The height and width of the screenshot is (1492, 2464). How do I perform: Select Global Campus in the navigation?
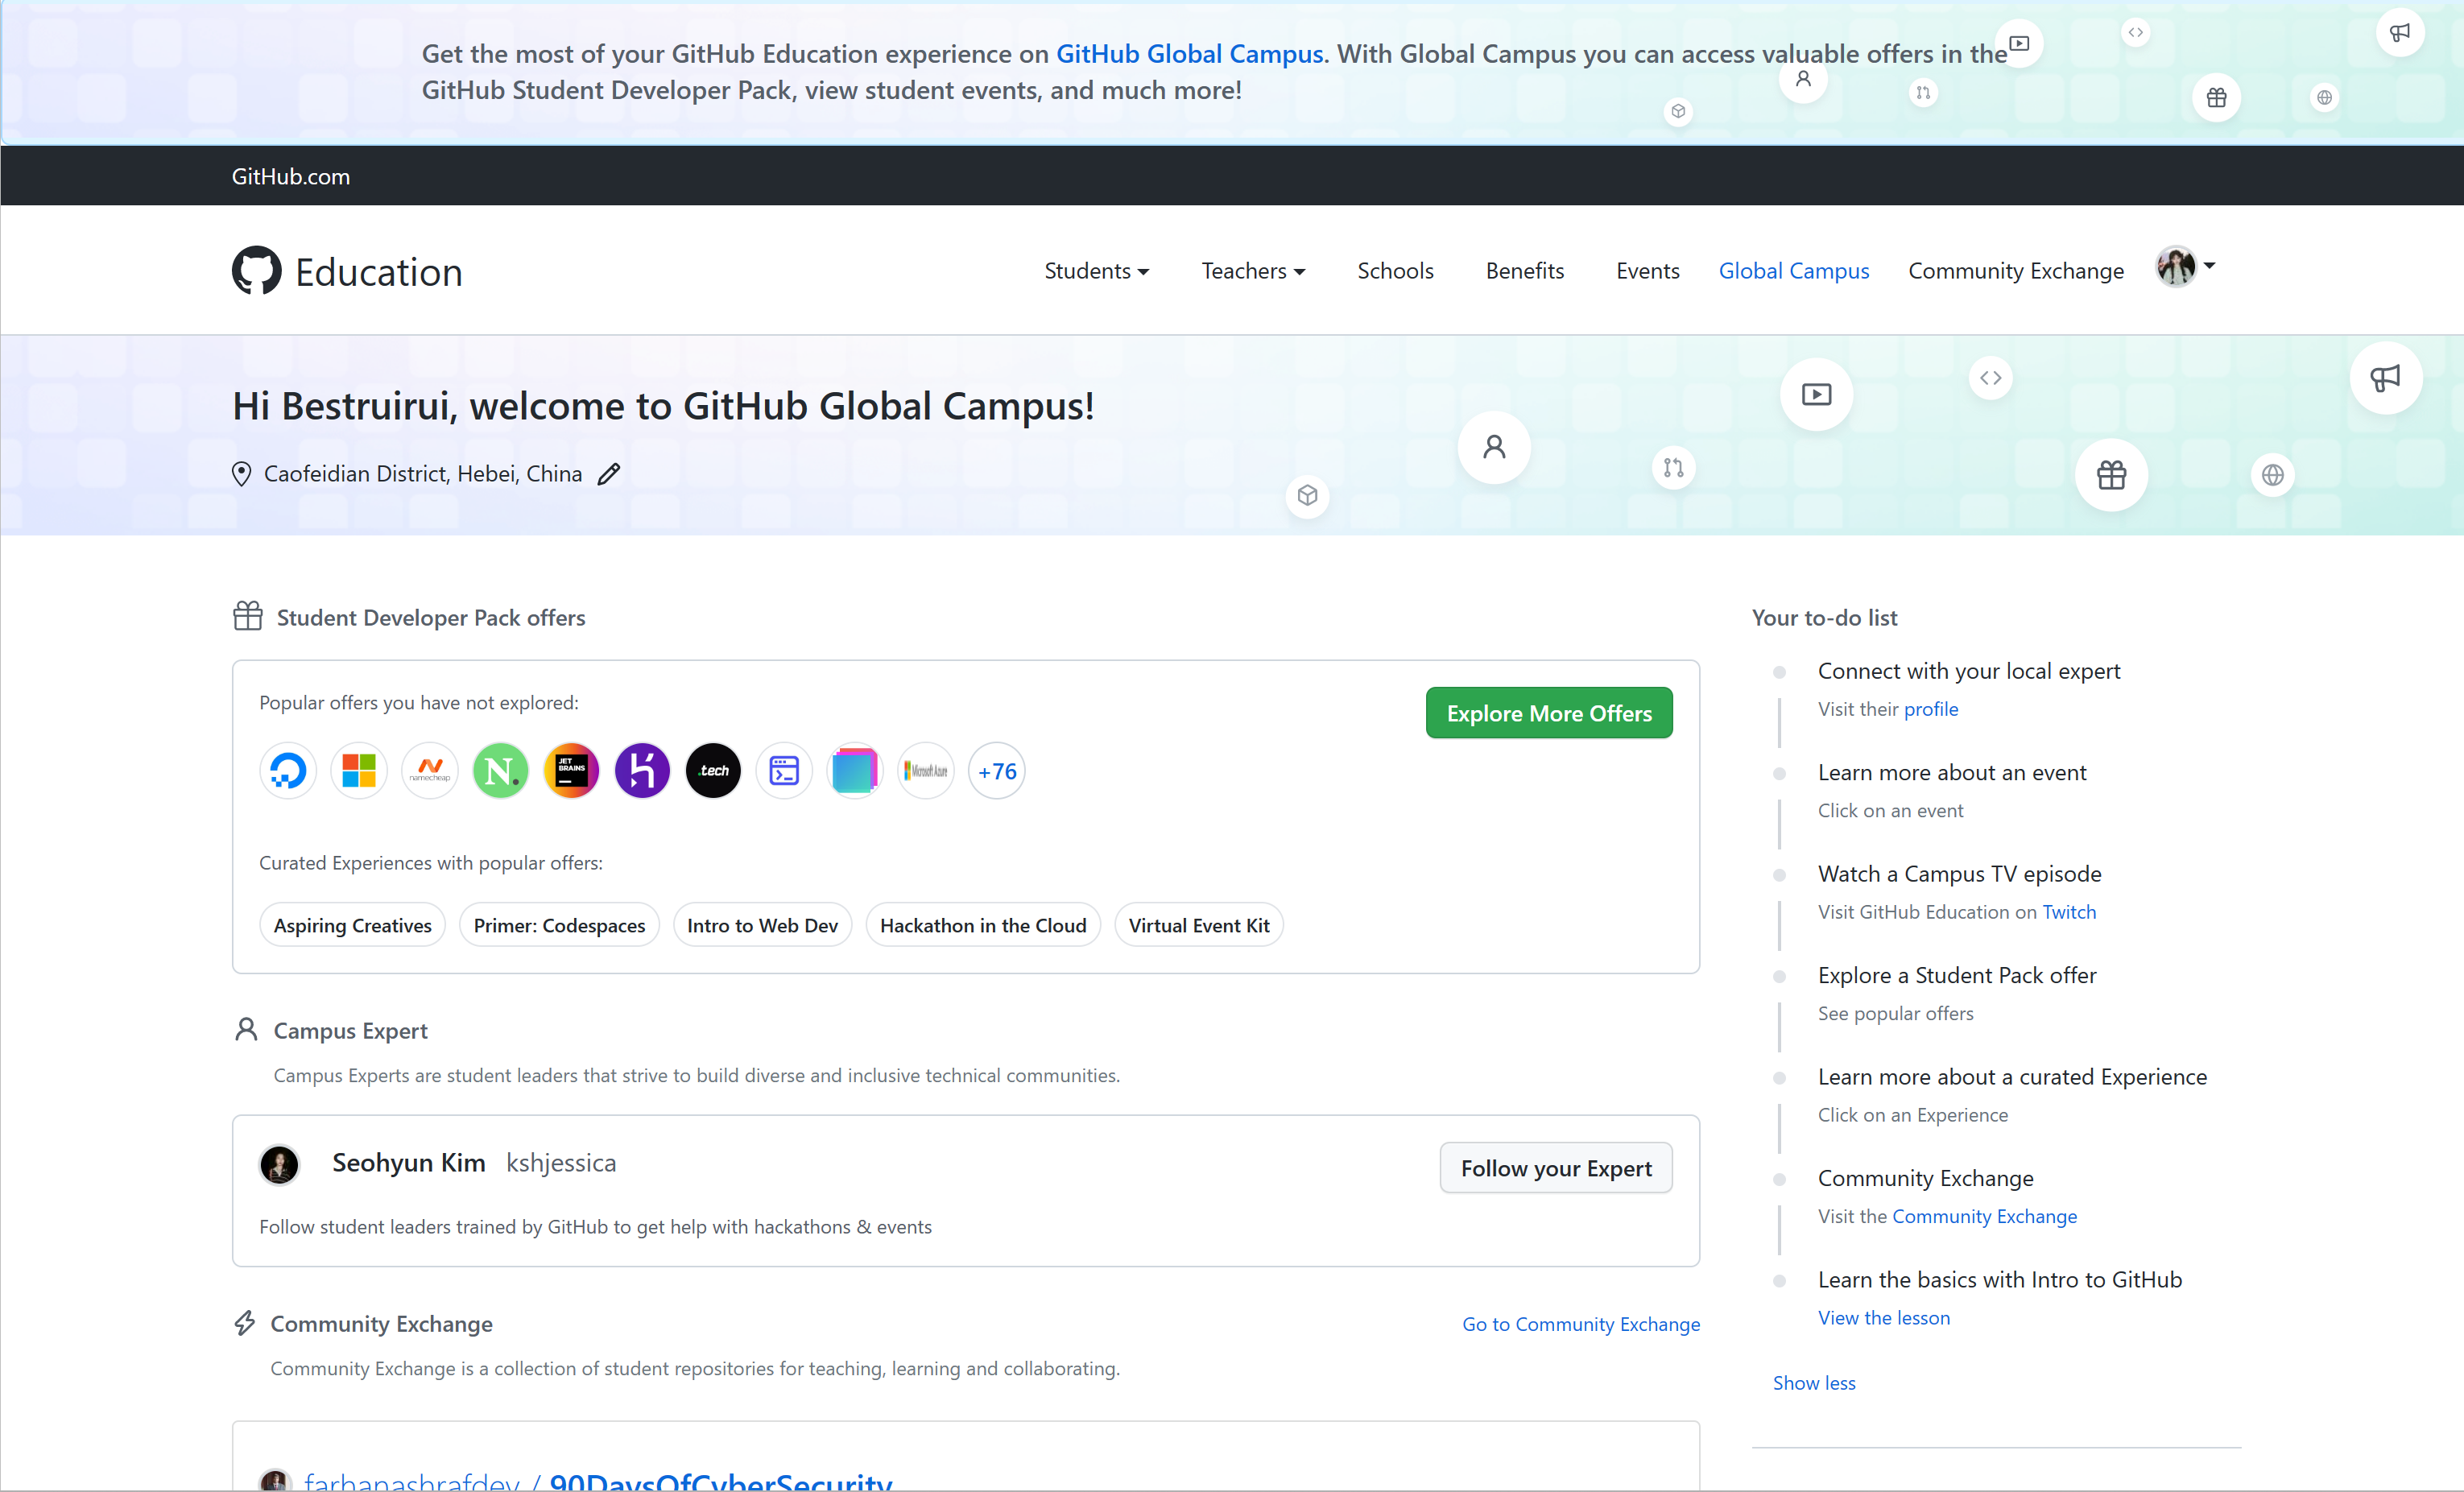(1793, 271)
